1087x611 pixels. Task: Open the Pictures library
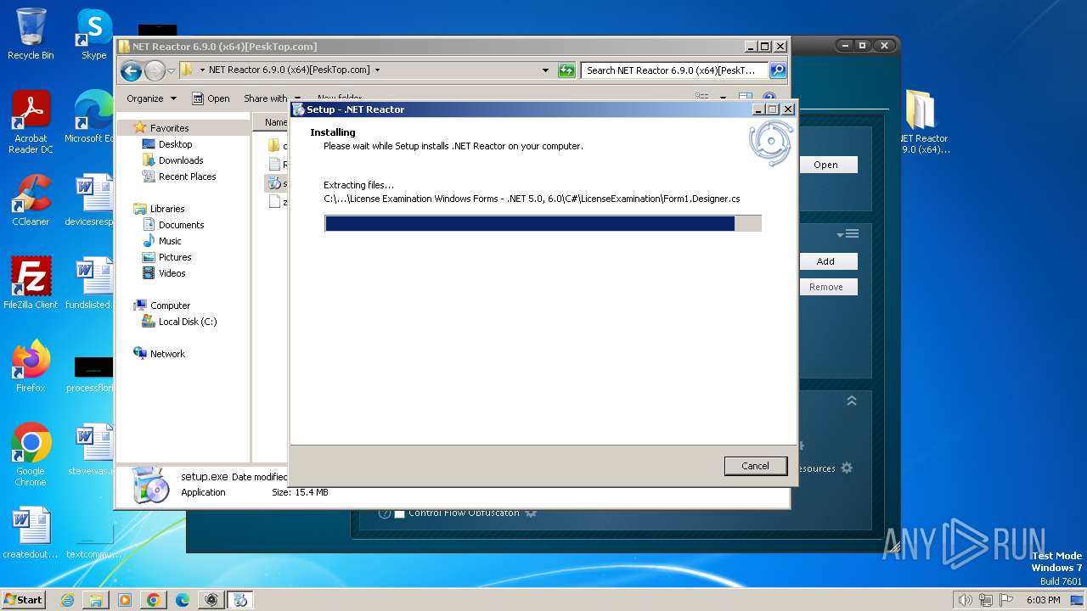point(175,257)
